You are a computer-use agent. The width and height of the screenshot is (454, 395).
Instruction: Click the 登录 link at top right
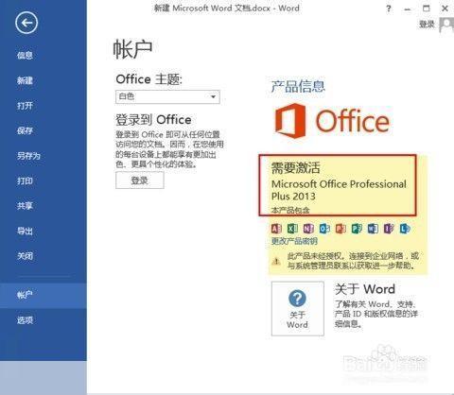[x=427, y=24]
